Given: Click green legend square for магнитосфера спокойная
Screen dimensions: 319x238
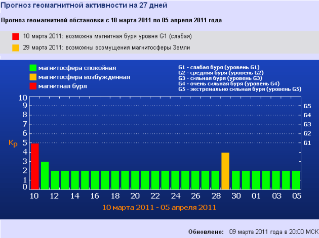Looking at the screenshot, I should (x=32, y=68).
